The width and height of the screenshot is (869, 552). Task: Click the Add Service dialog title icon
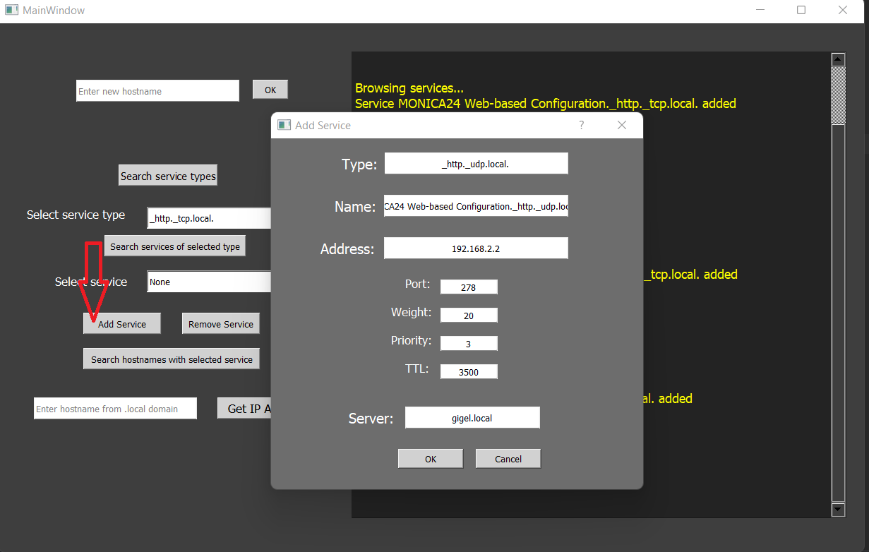pos(284,125)
